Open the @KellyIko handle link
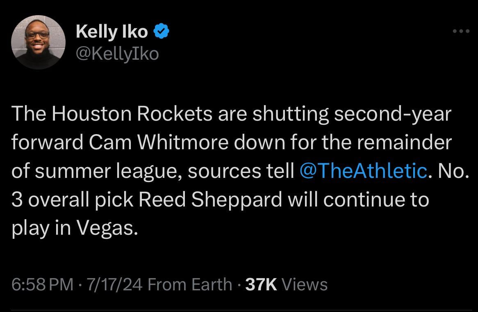The image size is (478, 312). click(x=117, y=53)
